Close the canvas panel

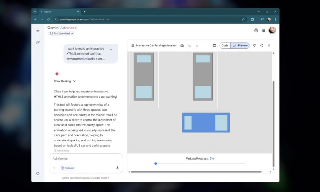click(x=269, y=45)
